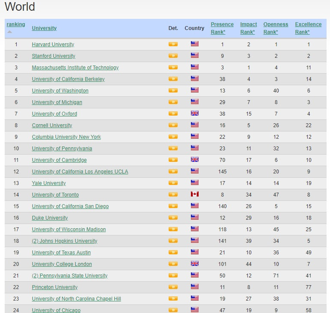Click details arrow for North Carolina Chapel Hill
The height and width of the screenshot is (313, 330).
(173, 299)
